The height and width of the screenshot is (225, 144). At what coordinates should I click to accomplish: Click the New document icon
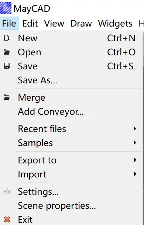point(7,38)
